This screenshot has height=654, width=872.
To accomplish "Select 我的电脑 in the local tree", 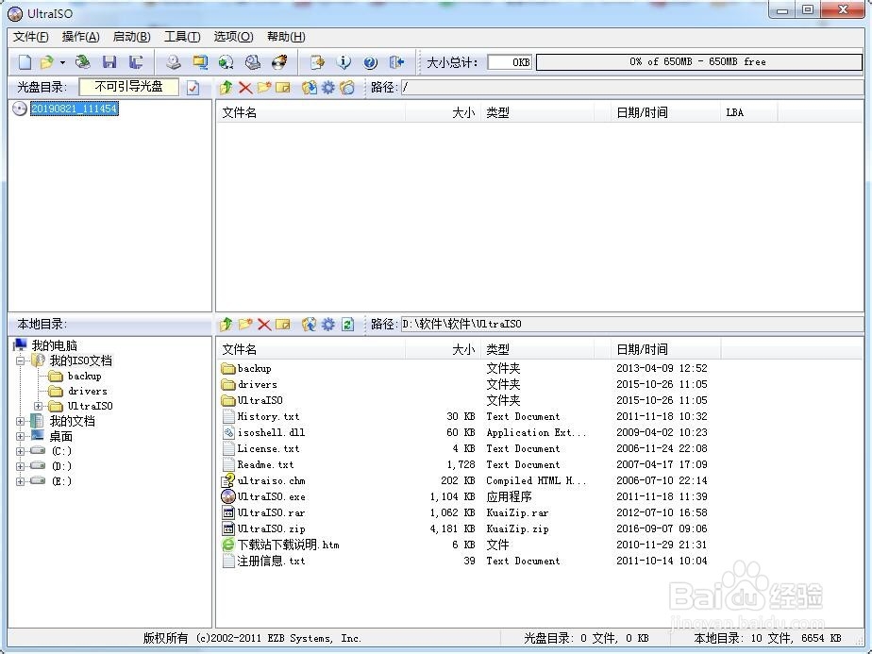I will 54,345.
